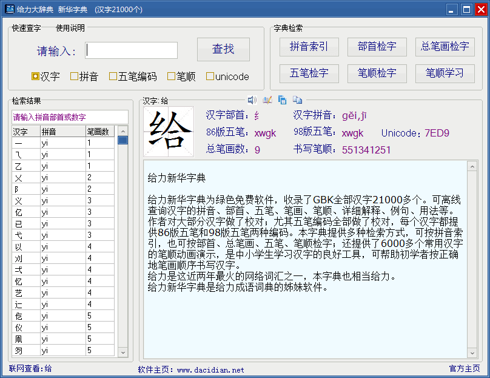
Task: Select the unicode search mode
Action: point(228,76)
